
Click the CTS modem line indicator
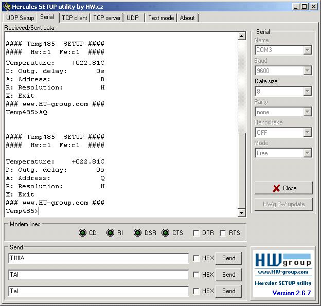coord(165,233)
